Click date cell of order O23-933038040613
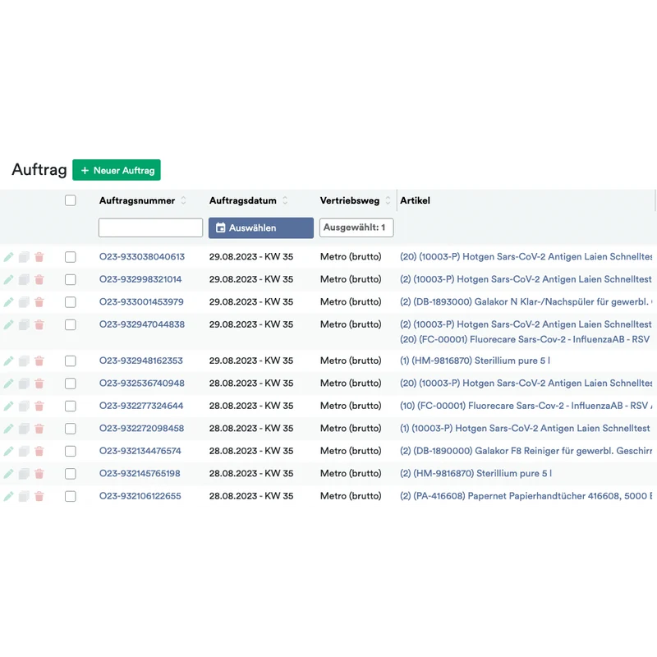The width and height of the screenshot is (657, 657). (x=251, y=257)
